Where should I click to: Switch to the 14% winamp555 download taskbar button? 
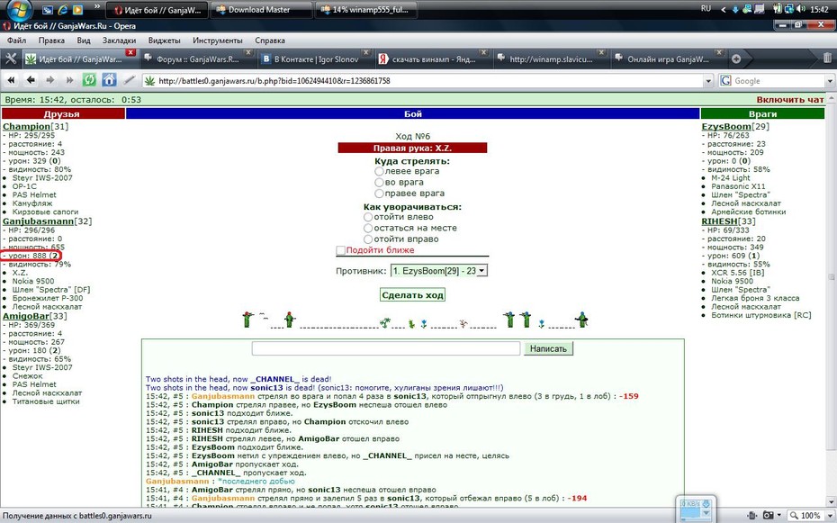(x=366, y=10)
